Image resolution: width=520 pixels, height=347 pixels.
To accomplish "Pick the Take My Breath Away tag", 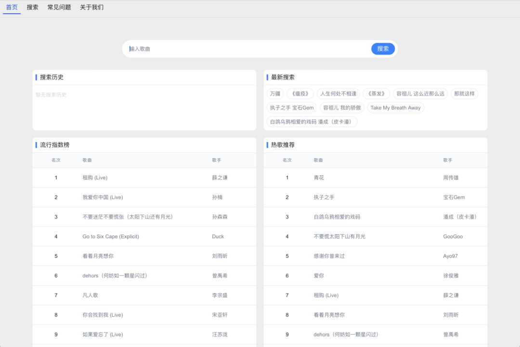I will 395,107.
